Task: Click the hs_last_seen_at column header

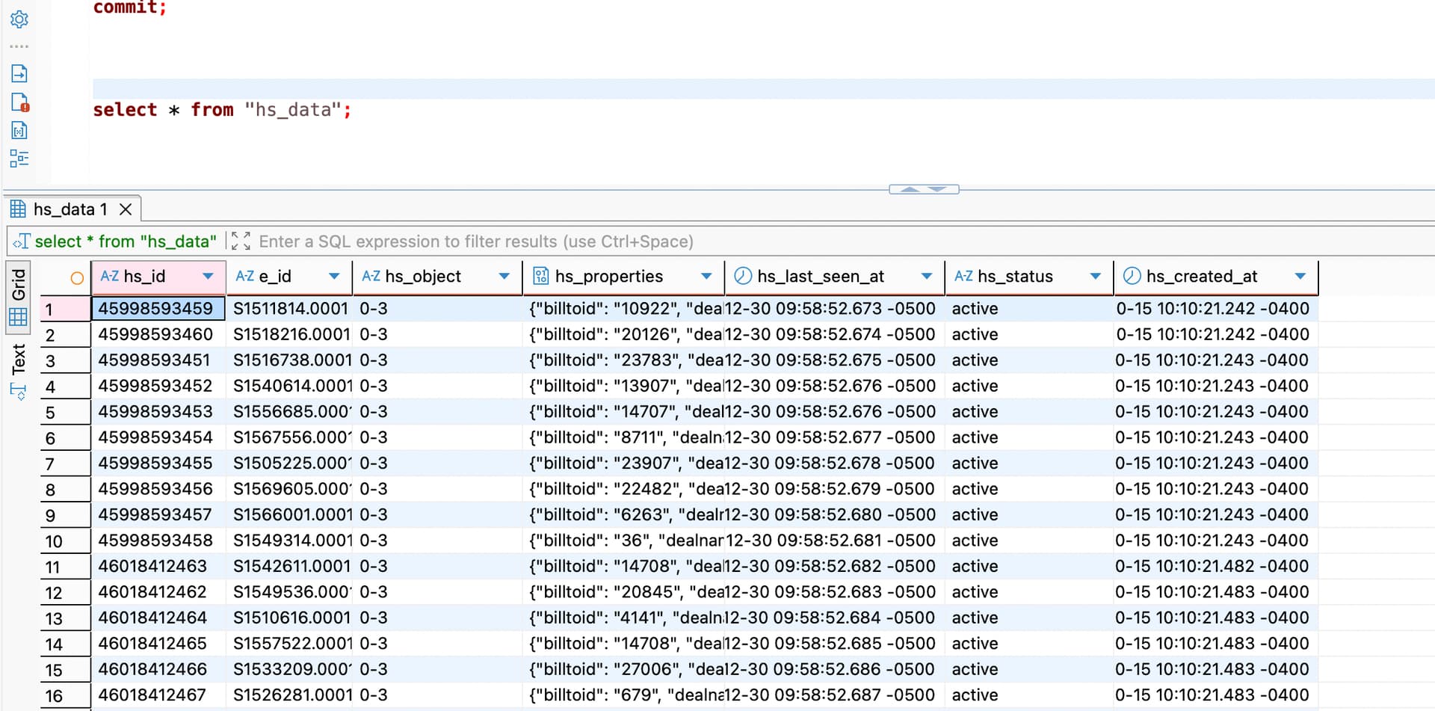Action: (x=820, y=277)
